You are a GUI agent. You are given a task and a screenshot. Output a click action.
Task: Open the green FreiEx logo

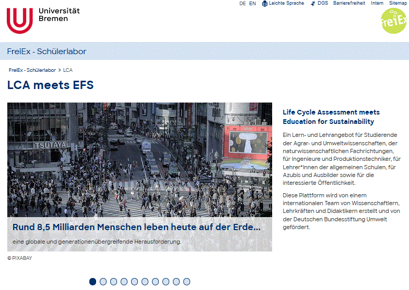(394, 21)
